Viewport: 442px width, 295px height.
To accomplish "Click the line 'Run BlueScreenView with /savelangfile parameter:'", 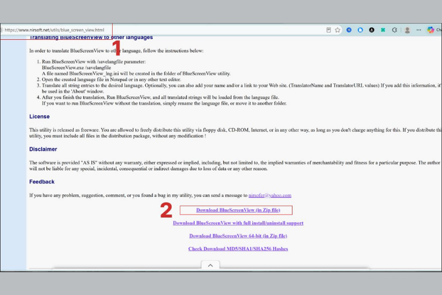I will 94,61.
